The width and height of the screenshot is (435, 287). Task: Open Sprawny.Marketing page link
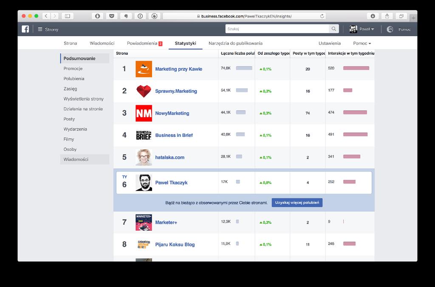pos(176,91)
